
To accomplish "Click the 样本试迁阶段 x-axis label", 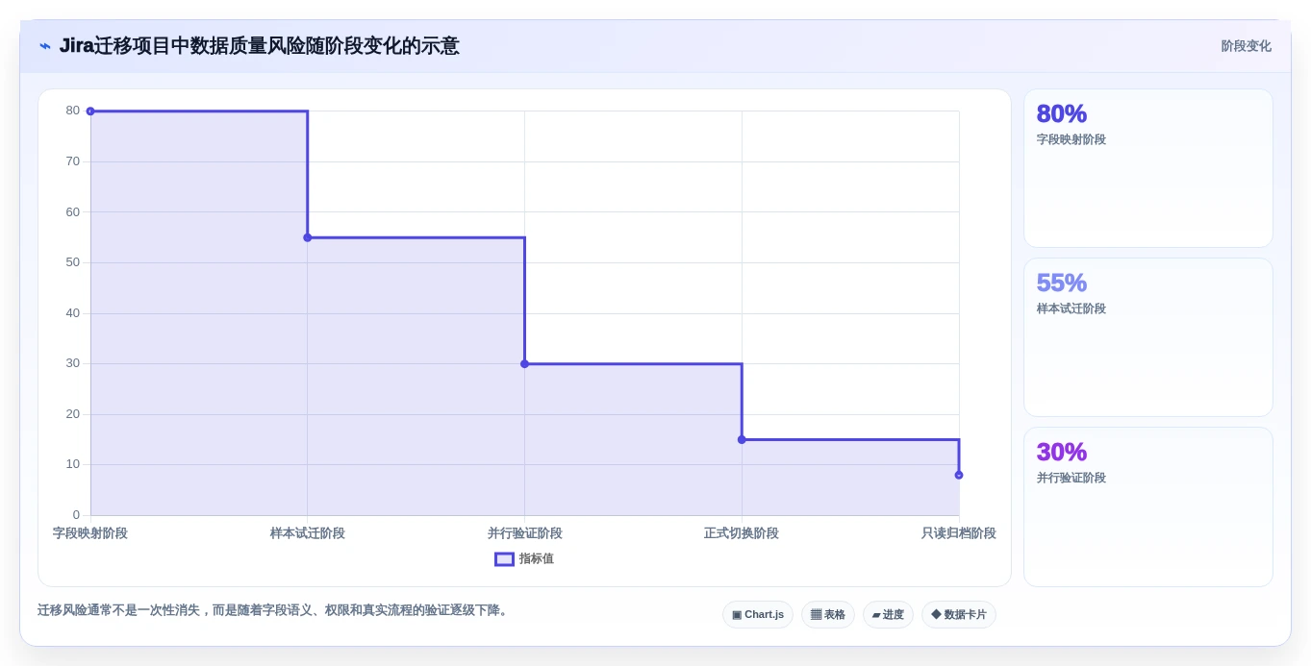I will click(308, 533).
